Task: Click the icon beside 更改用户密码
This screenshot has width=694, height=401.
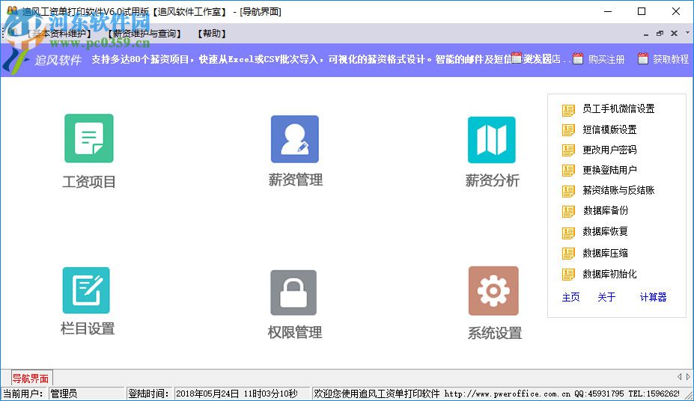Action: tap(568, 150)
